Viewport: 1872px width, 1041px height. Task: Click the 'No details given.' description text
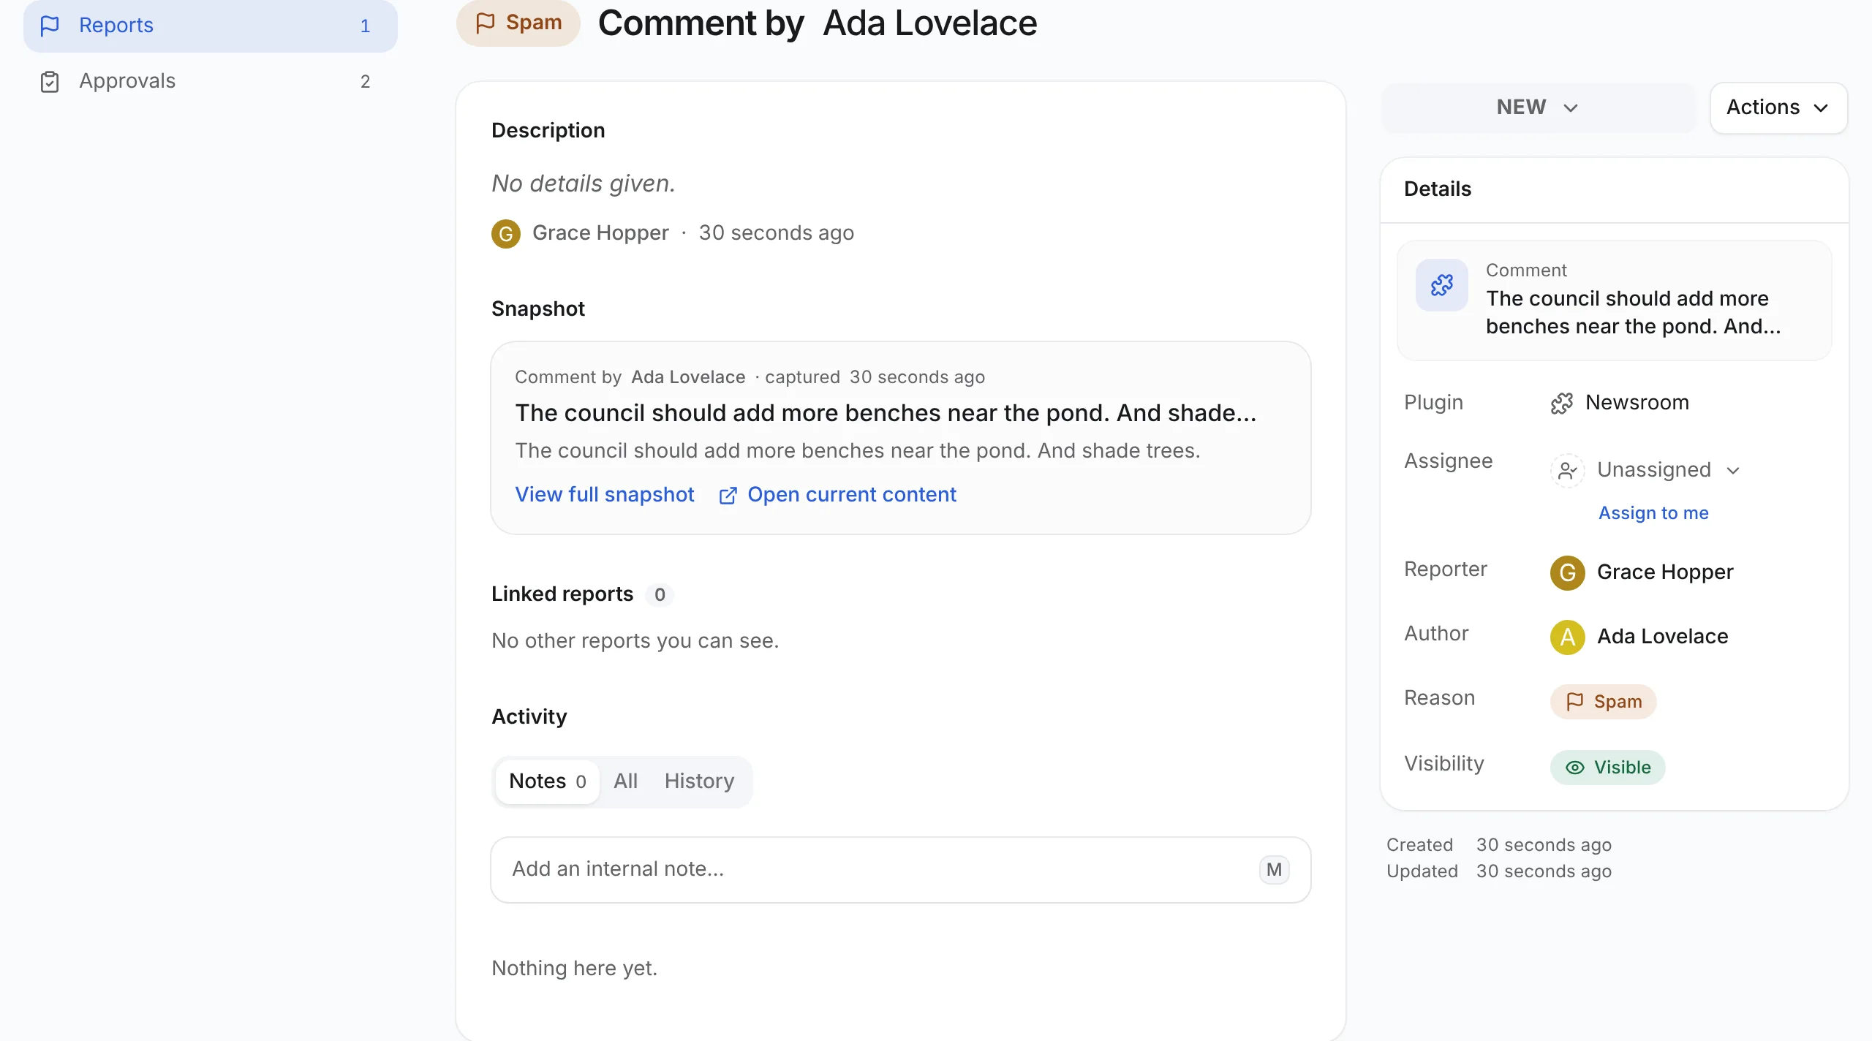click(x=584, y=183)
